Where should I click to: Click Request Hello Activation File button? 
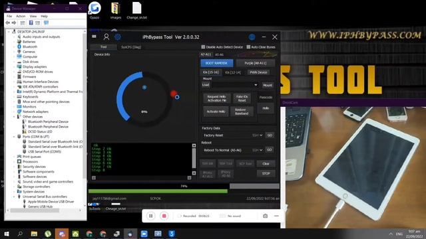click(x=217, y=98)
